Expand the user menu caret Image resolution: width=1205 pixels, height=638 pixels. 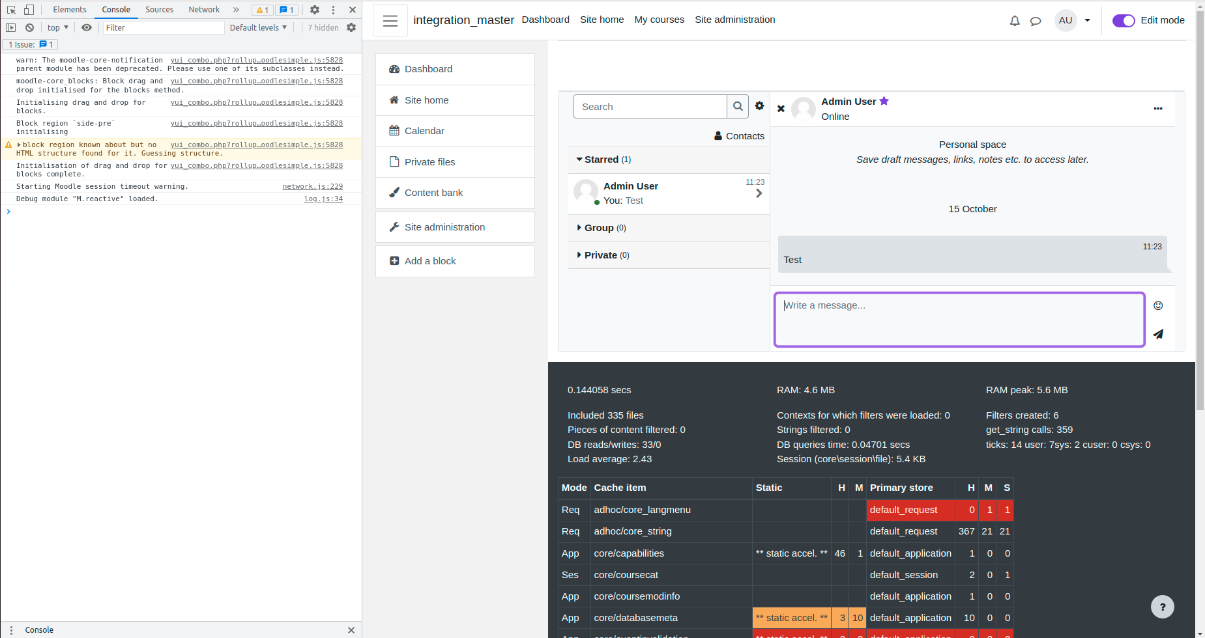click(x=1087, y=20)
